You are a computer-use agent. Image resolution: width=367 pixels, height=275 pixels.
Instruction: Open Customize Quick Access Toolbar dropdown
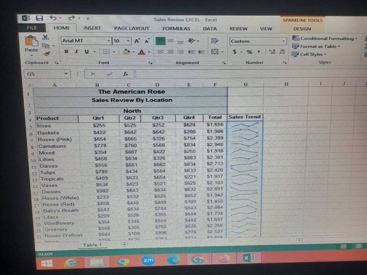point(88,18)
